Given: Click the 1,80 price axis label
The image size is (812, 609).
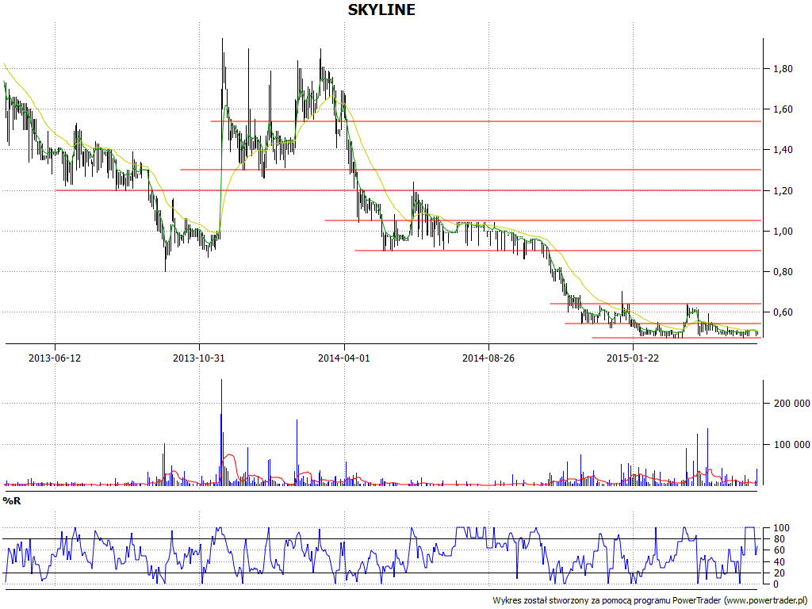Looking at the screenshot, I should [x=782, y=69].
